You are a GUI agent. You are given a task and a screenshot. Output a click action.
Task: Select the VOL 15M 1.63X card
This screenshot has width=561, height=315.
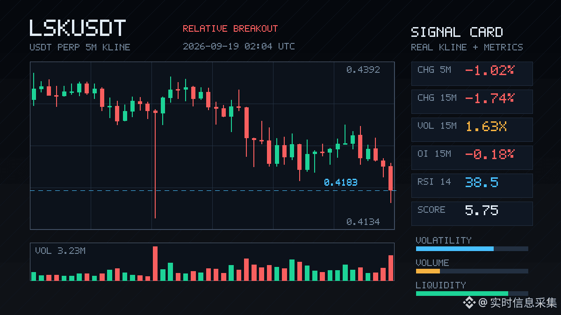(472, 130)
